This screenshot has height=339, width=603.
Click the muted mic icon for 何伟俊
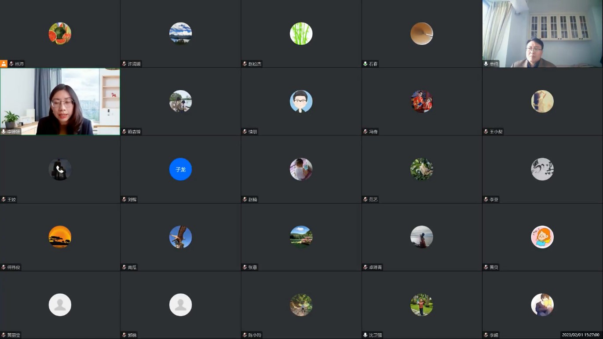[x=4, y=267]
